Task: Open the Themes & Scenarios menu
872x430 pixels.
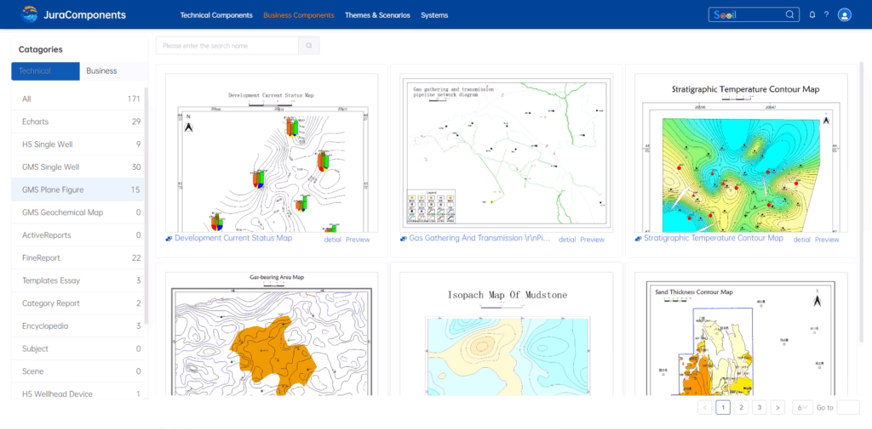Action: click(x=377, y=15)
